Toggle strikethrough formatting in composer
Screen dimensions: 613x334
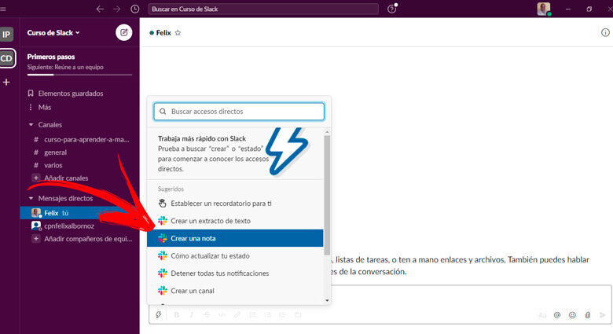pyautogui.click(x=207, y=315)
